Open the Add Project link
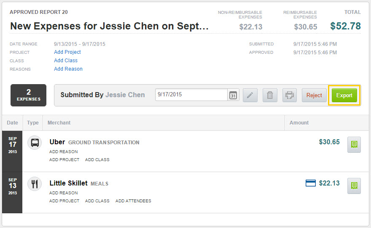371x228 pixels. (67, 52)
